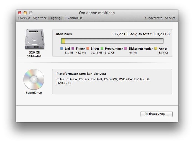
Task: Go to the Hukommelse tab
Action: click(x=73, y=18)
